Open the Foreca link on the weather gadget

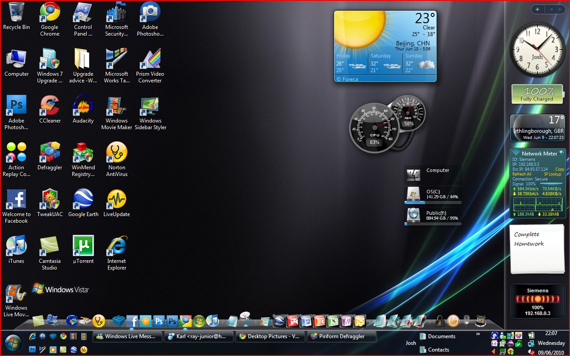click(347, 79)
